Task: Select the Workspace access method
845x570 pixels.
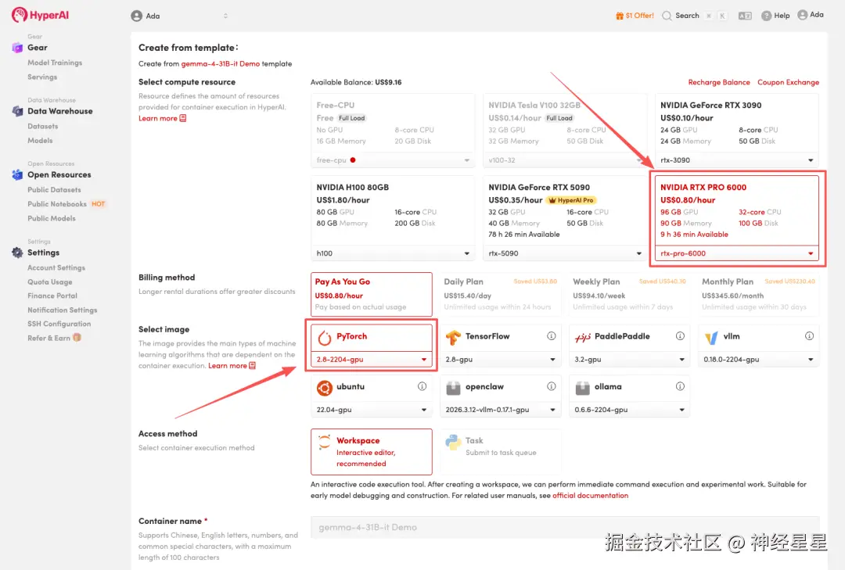Action: pyautogui.click(x=372, y=451)
